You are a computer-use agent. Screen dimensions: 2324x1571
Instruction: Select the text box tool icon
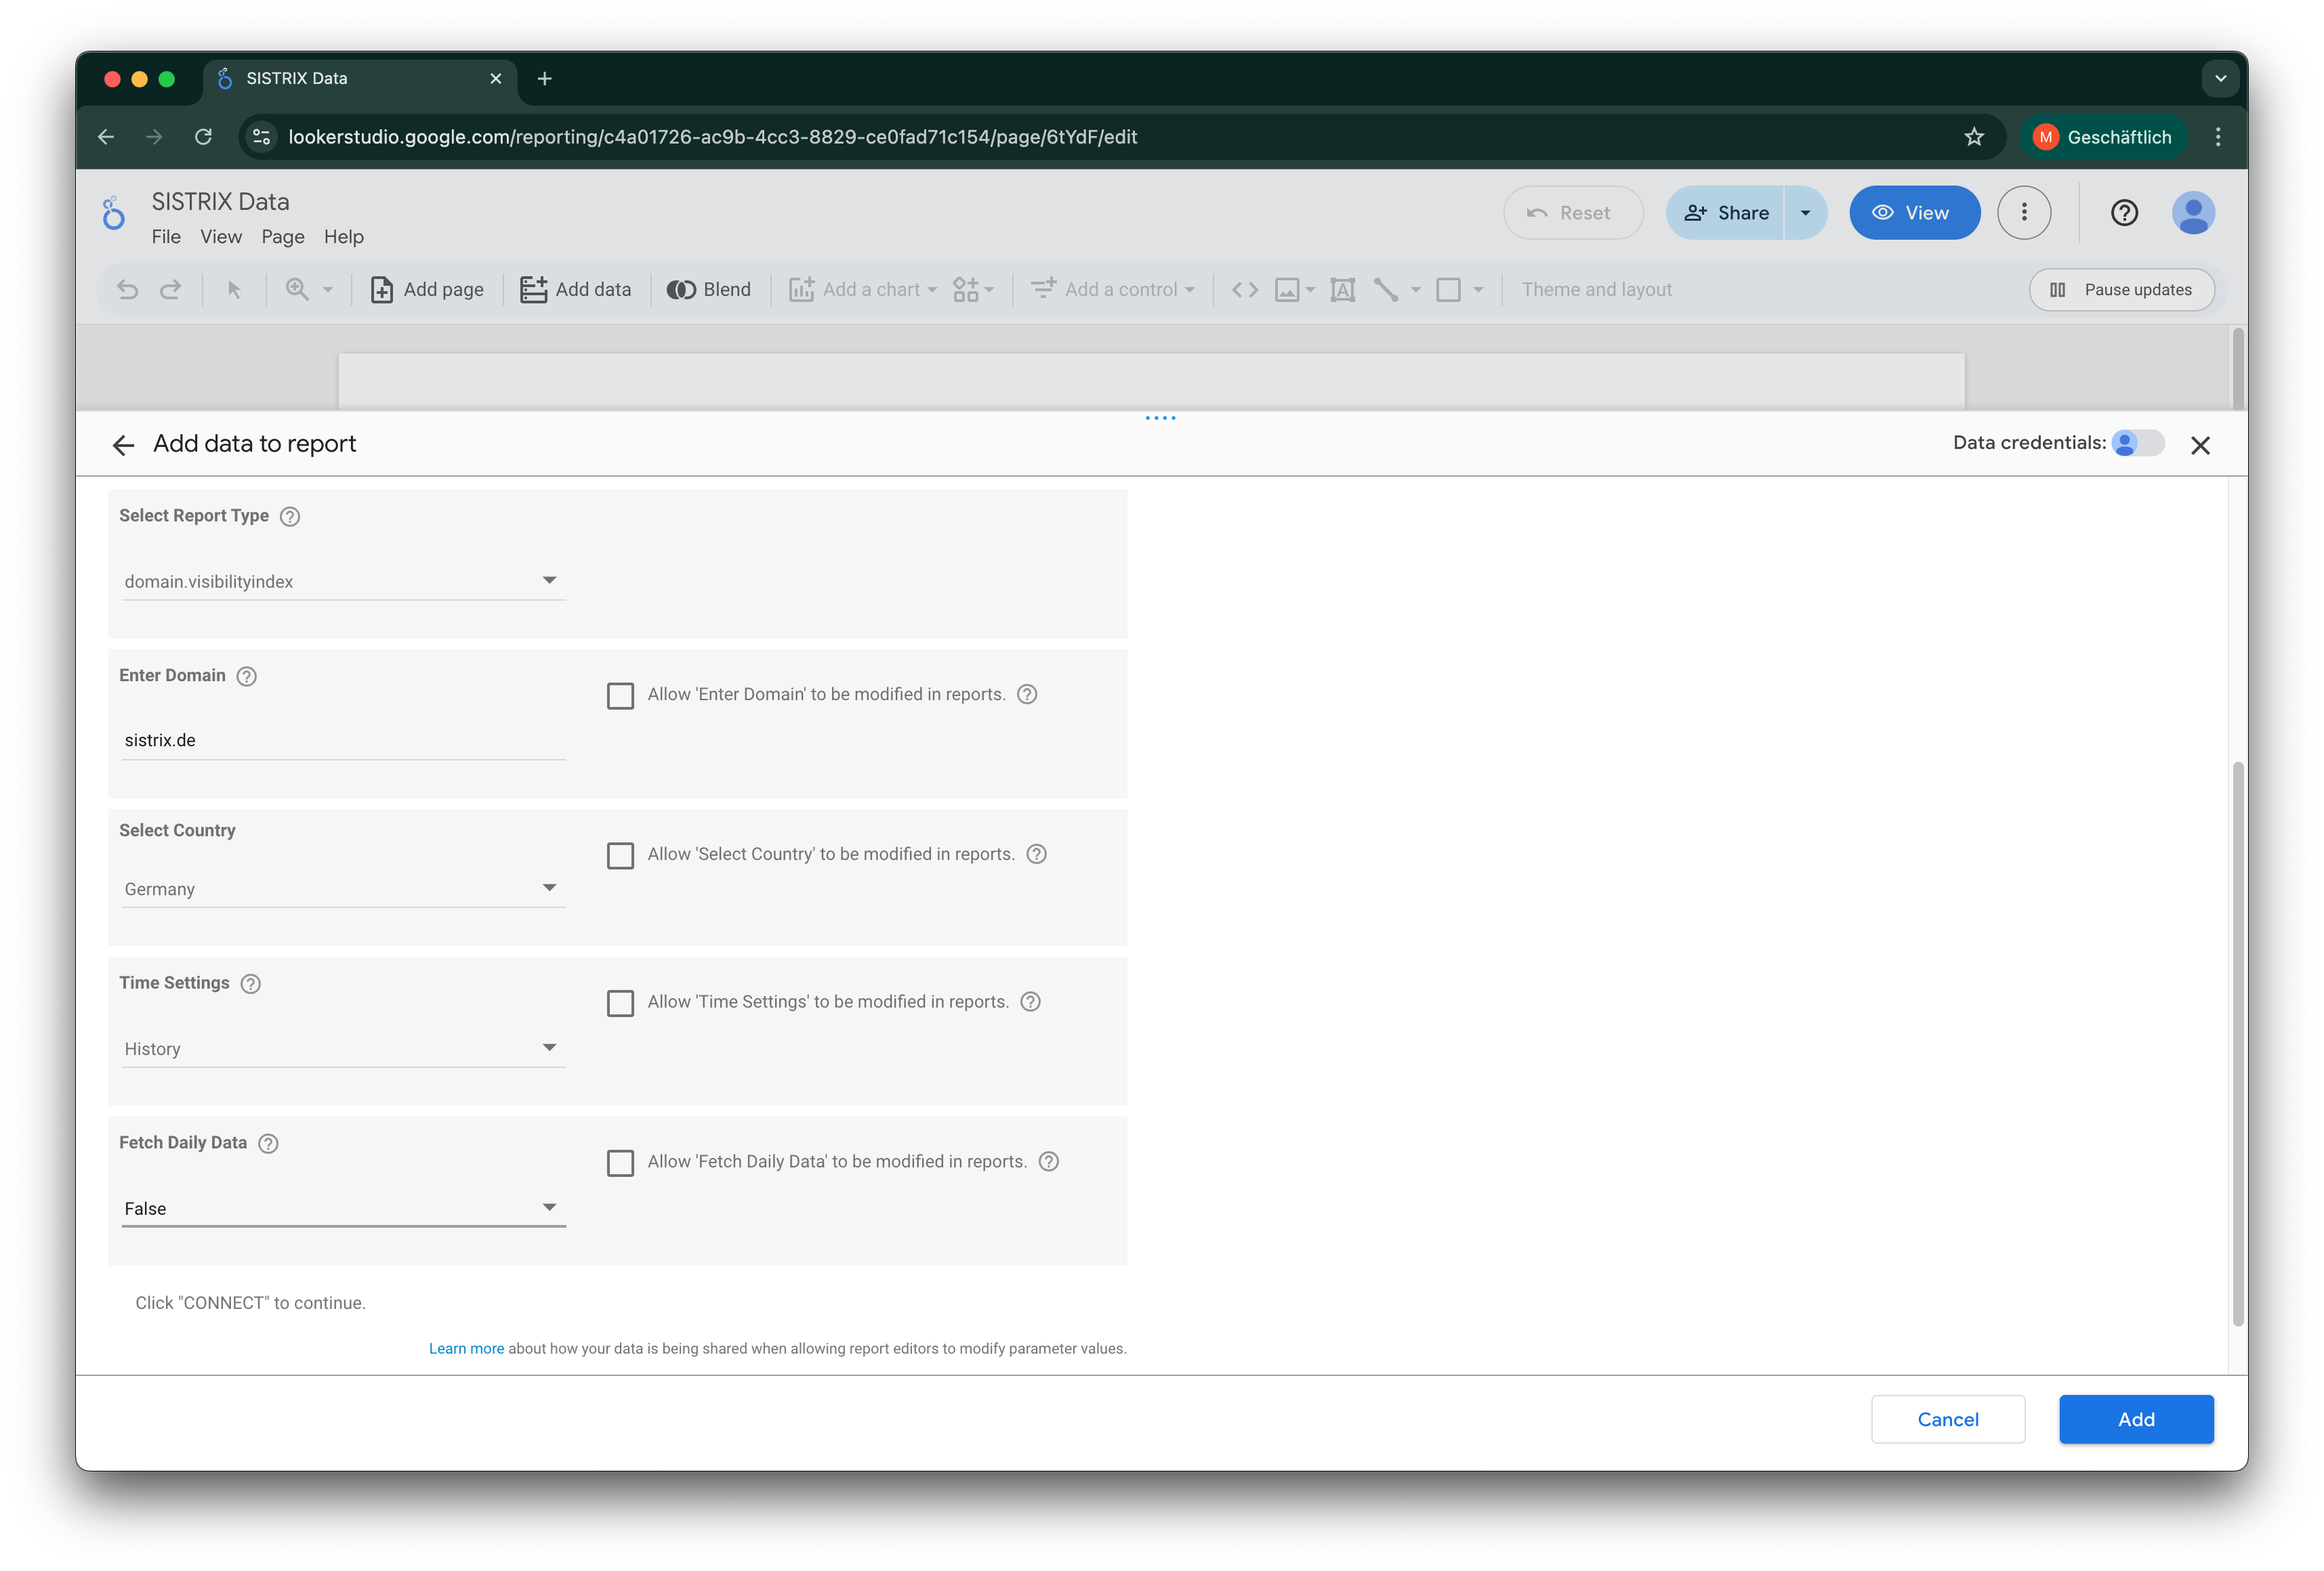[x=1342, y=290]
